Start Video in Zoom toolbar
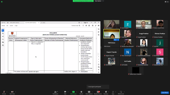The height and width of the screenshot is (95, 170). click(12, 92)
